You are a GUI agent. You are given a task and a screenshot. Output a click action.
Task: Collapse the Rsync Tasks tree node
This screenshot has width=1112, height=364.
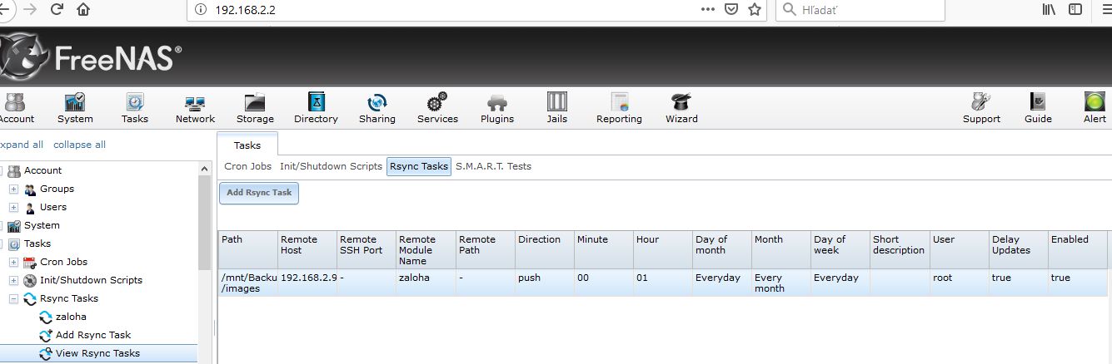14,298
